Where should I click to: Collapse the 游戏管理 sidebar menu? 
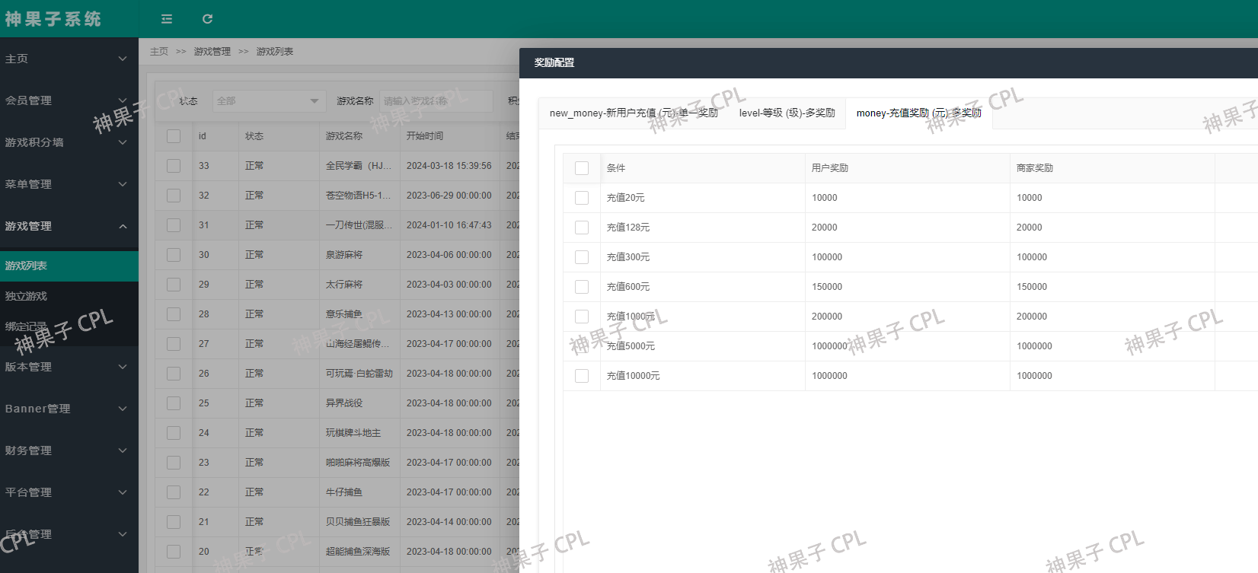point(69,226)
